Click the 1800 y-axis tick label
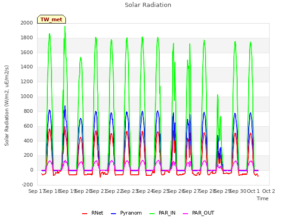Screen dimensions: 297x222 27,38
